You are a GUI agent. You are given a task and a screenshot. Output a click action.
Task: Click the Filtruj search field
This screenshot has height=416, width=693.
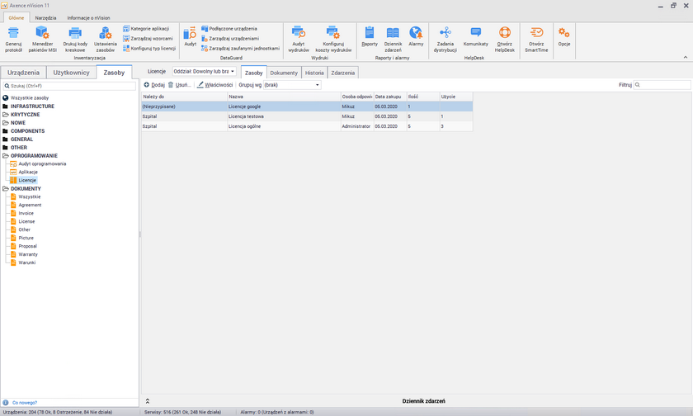pos(662,85)
